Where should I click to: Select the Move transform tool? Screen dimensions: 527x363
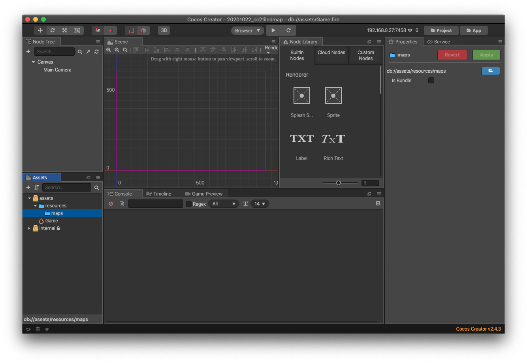click(40, 30)
